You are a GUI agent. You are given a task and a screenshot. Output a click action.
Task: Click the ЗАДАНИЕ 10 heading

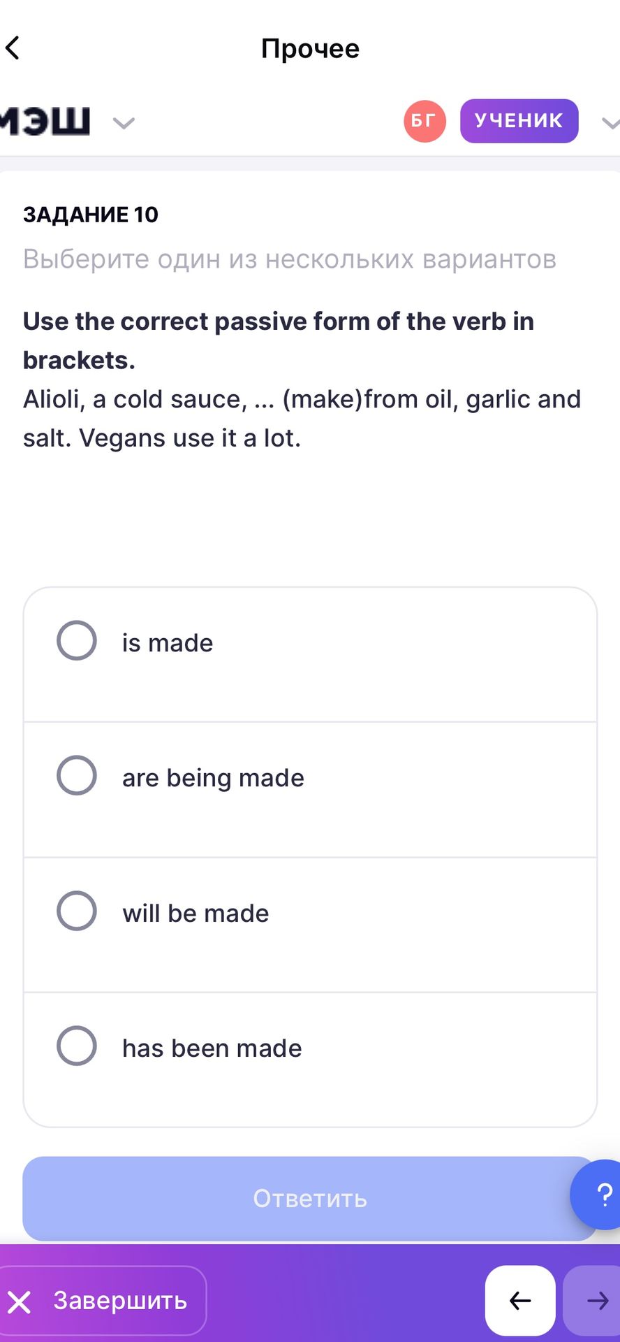(x=91, y=215)
